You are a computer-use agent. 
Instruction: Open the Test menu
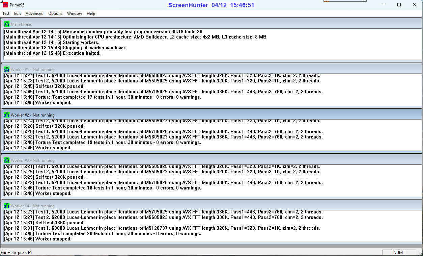point(6,14)
